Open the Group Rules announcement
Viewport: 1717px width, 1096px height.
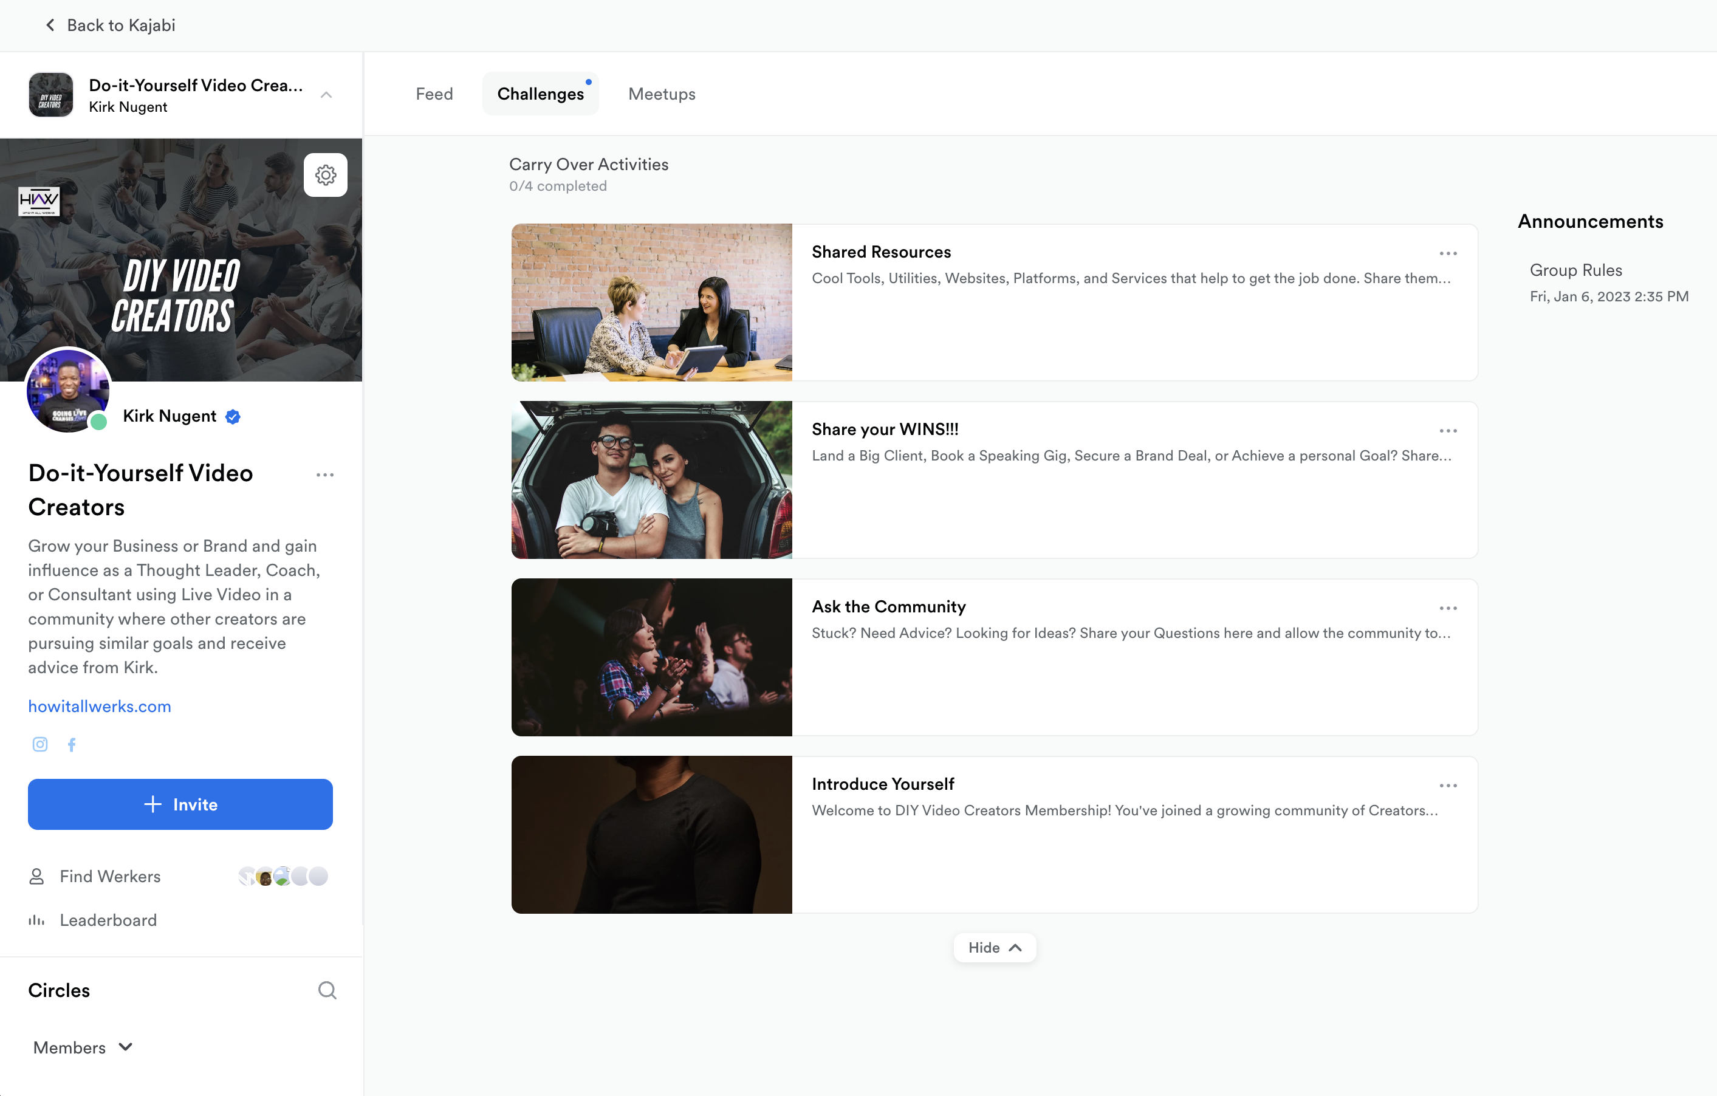pyautogui.click(x=1575, y=270)
